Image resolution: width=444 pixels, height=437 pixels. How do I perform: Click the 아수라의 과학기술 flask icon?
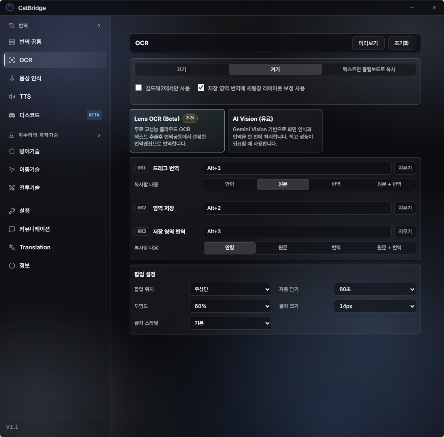pyautogui.click(x=11, y=135)
